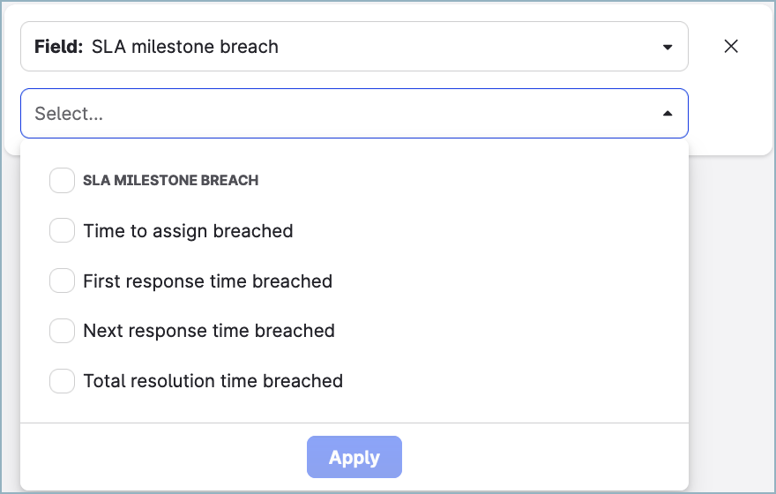Check the SLA MILESTONE BREACH group checkbox
Screen dimensions: 776x494
62,181
